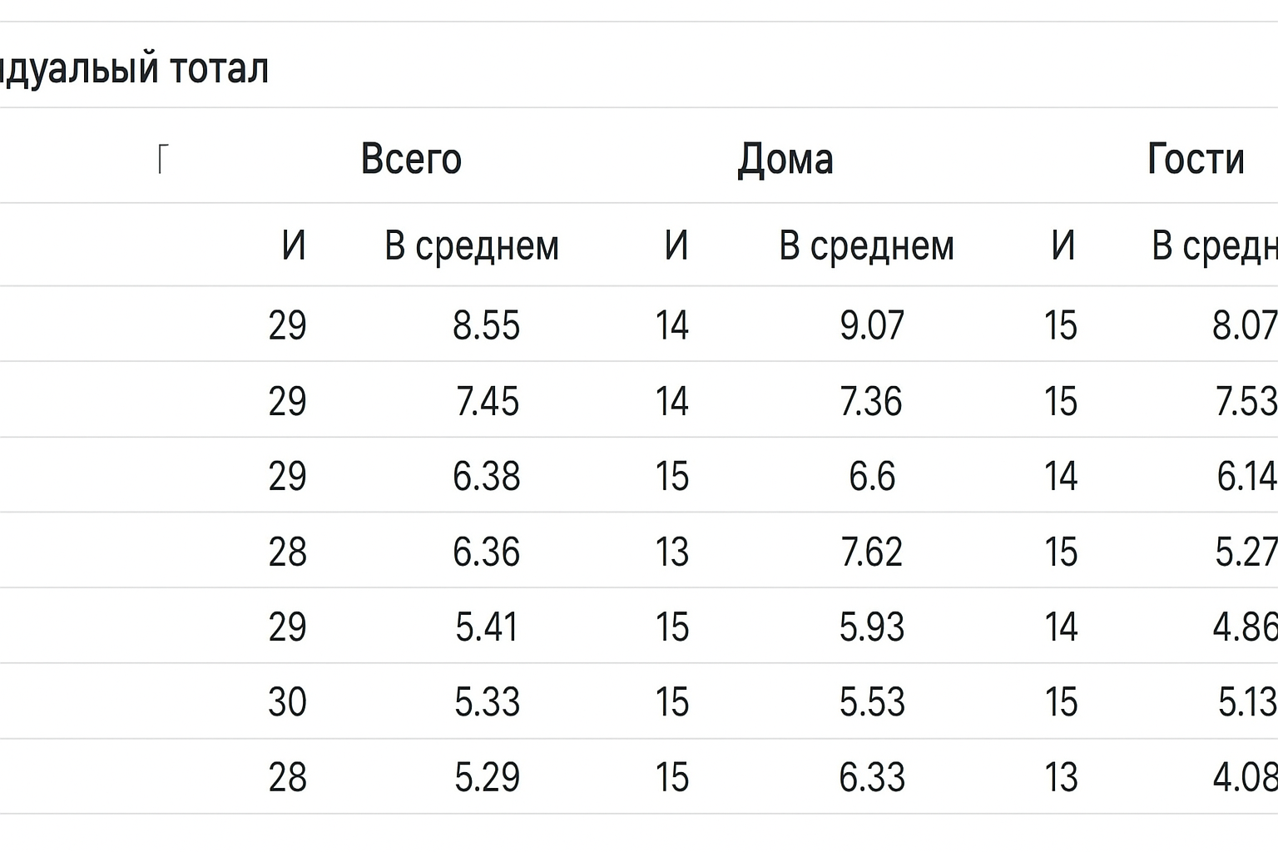Viewport: 1278px width, 852px height.
Task: Sort by 'И' column under Всего
Action: 294,245
